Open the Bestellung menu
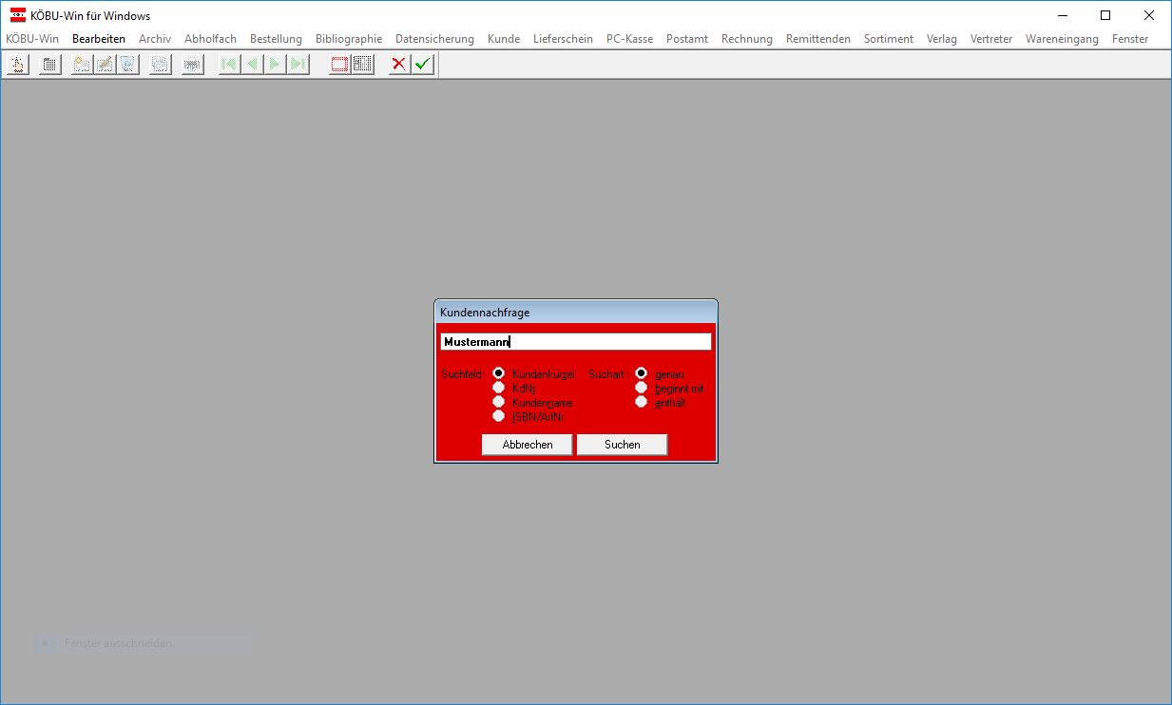The width and height of the screenshot is (1172, 705). tap(276, 39)
